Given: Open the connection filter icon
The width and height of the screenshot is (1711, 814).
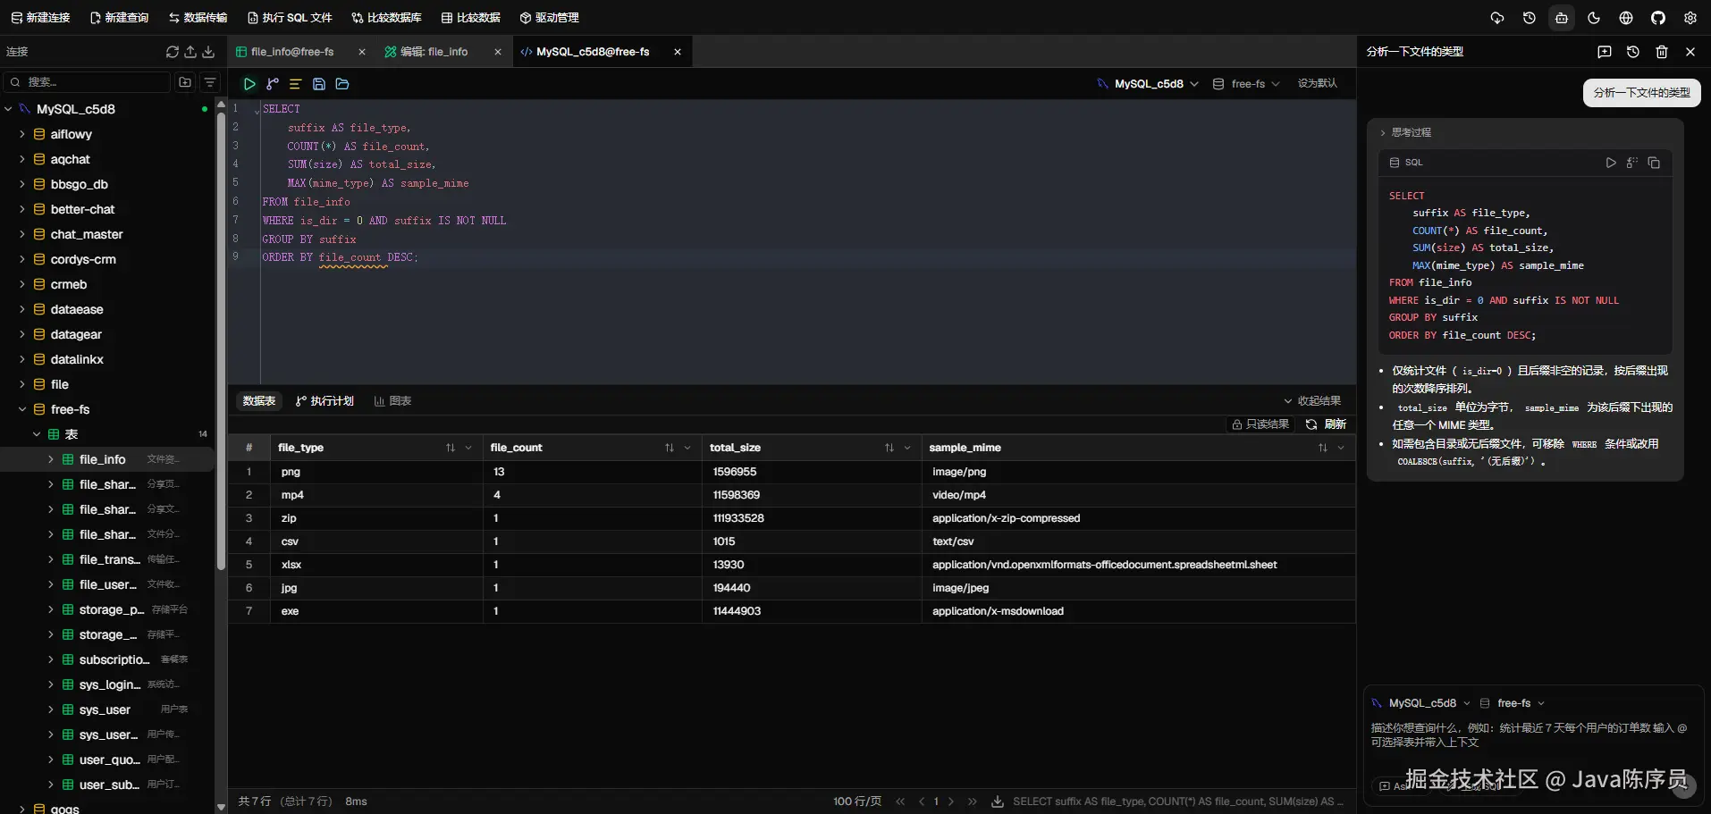Looking at the screenshot, I should pyautogui.click(x=210, y=82).
